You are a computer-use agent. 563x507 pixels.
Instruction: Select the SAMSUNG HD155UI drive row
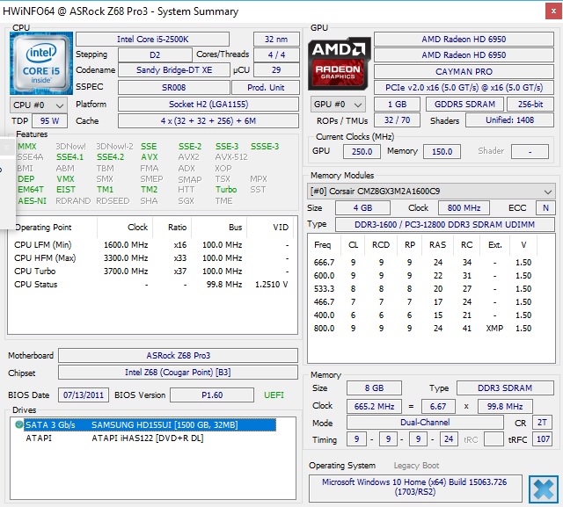pyautogui.click(x=150, y=425)
